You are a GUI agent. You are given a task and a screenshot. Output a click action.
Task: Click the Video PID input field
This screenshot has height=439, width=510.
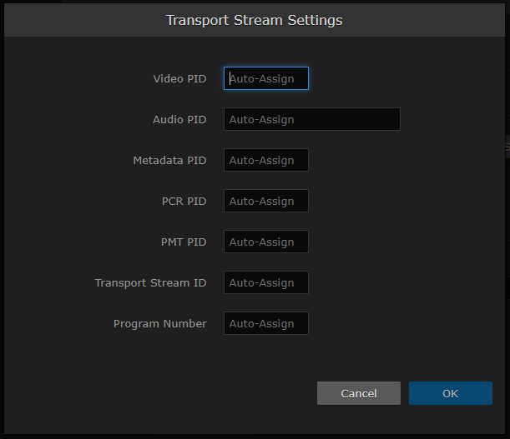[x=265, y=78]
